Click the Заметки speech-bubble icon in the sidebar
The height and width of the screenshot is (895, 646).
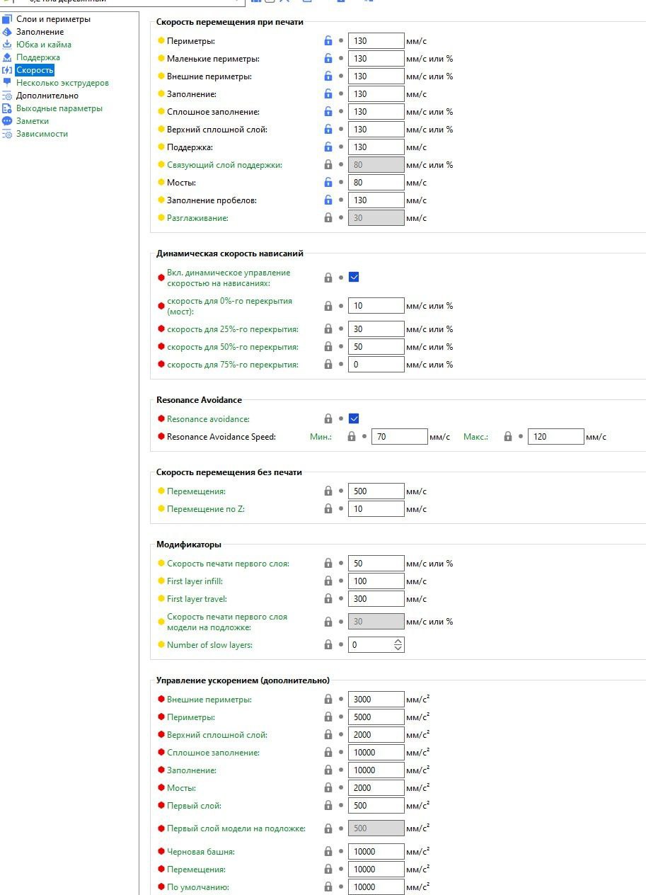click(7, 121)
